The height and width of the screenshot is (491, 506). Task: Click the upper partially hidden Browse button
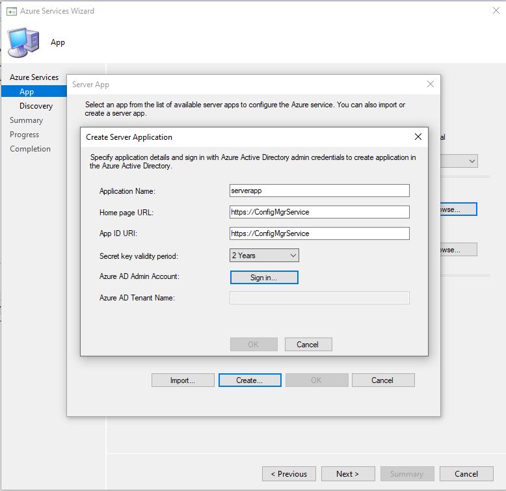(x=459, y=209)
